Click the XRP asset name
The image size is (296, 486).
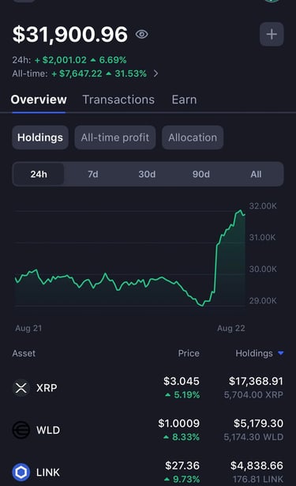coord(47,388)
